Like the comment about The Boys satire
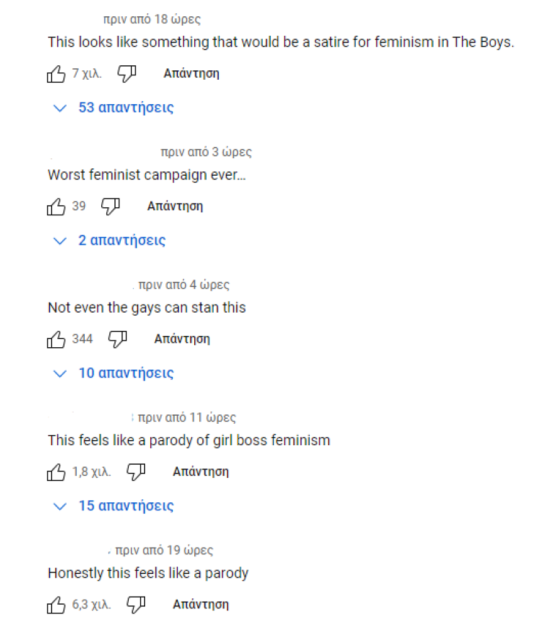The height and width of the screenshot is (626, 553). pos(57,74)
